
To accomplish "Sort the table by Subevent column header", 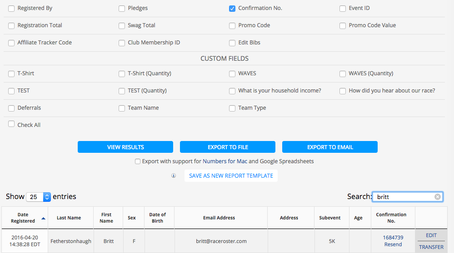I will (x=330, y=218).
